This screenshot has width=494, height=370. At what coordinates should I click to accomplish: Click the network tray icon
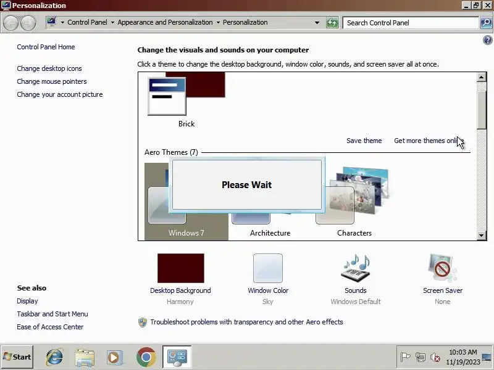point(421,357)
